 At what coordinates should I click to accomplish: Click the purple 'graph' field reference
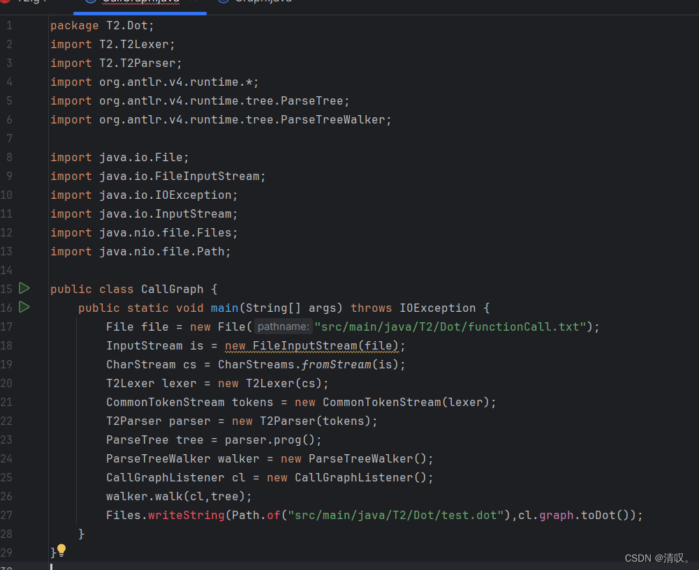(557, 515)
